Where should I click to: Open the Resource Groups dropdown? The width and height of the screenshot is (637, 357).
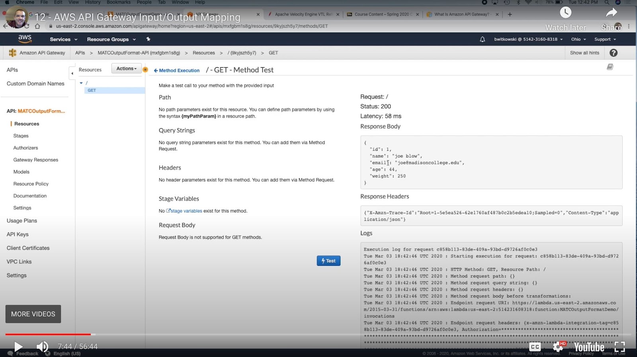pyautogui.click(x=111, y=39)
